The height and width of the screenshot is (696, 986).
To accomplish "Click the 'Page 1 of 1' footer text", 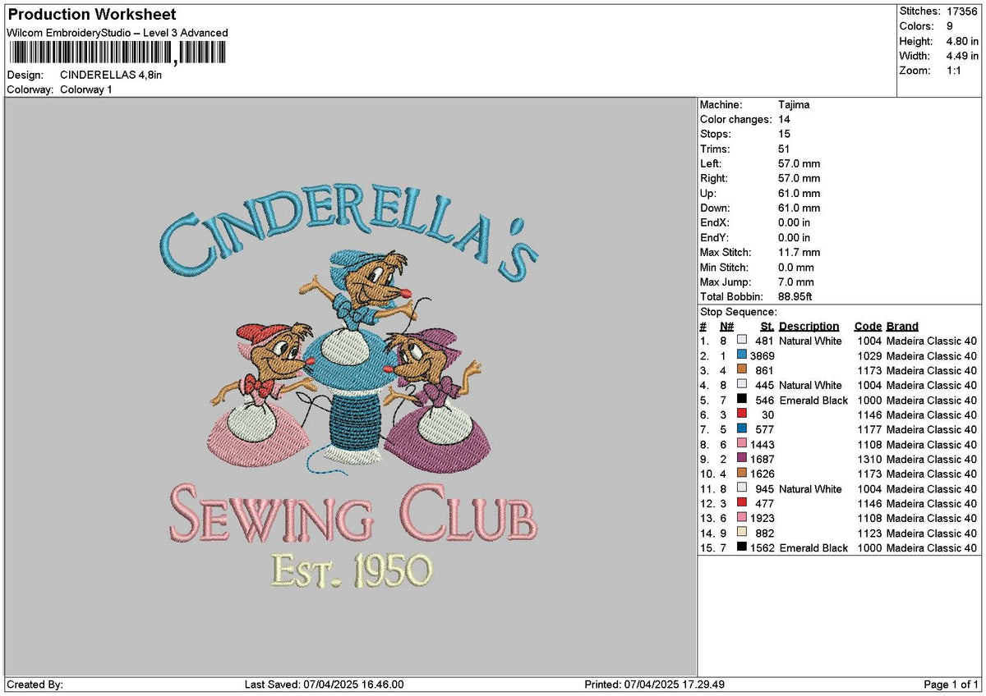I will pos(951,685).
